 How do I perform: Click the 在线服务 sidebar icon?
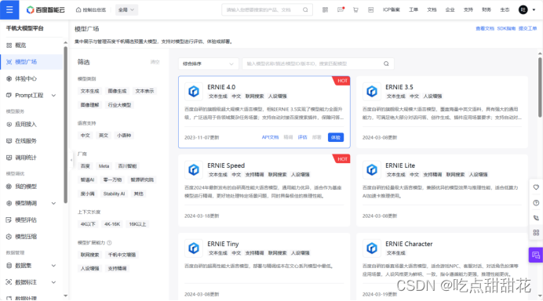coord(9,141)
